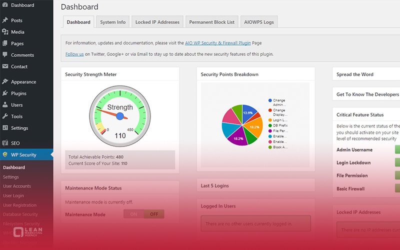Click 'Total Achievable Points: 480' text
The width and height of the screenshot is (400, 250).
pos(96,157)
